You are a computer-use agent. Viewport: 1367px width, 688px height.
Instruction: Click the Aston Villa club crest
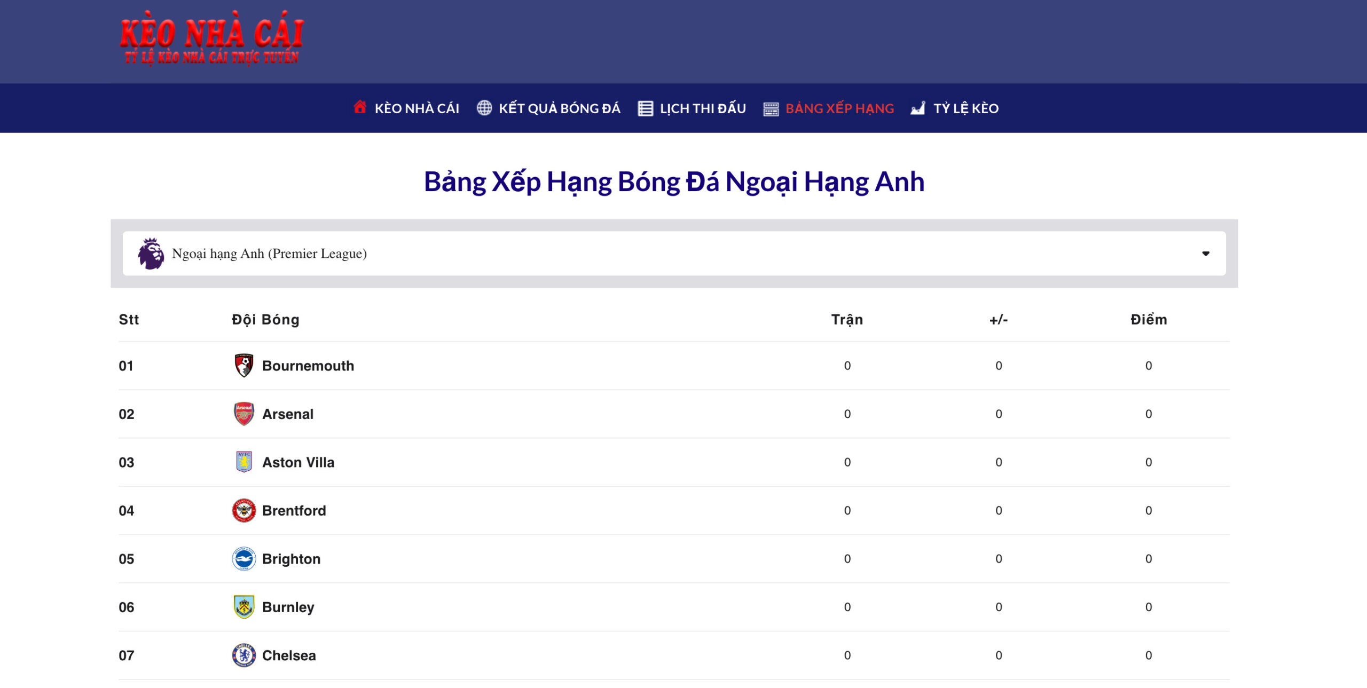[x=244, y=462]
